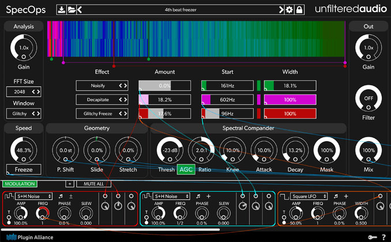Image resolution: width=391 pixels, height=242 pixels.
Task: Click the 4th beat freezer preset name
Action: tap(181, 10)
